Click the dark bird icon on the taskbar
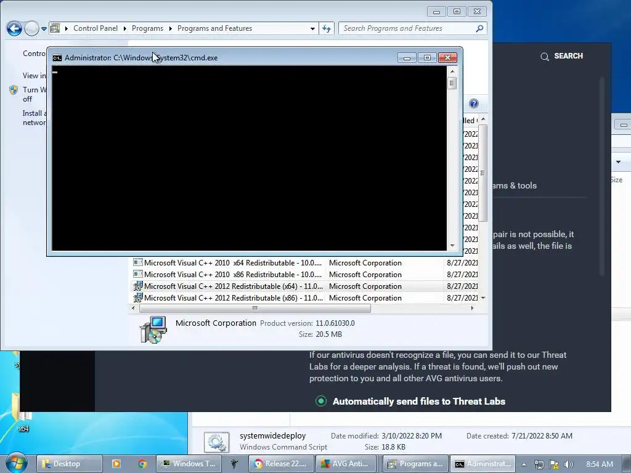 (x=234, y=464)
